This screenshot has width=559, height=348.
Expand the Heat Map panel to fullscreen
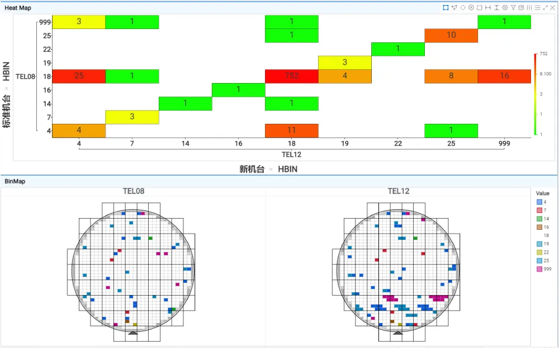point(546,7)
